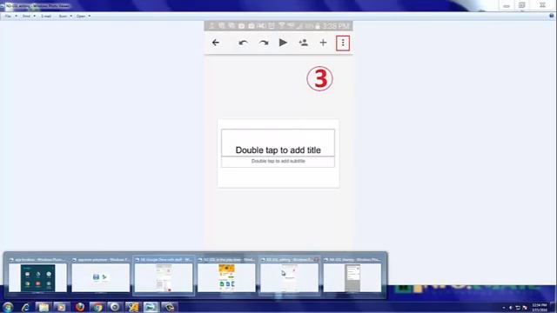Expand the Open dropdown menu
The width and height of the screenshot is (557, 313).
(84, 16)
